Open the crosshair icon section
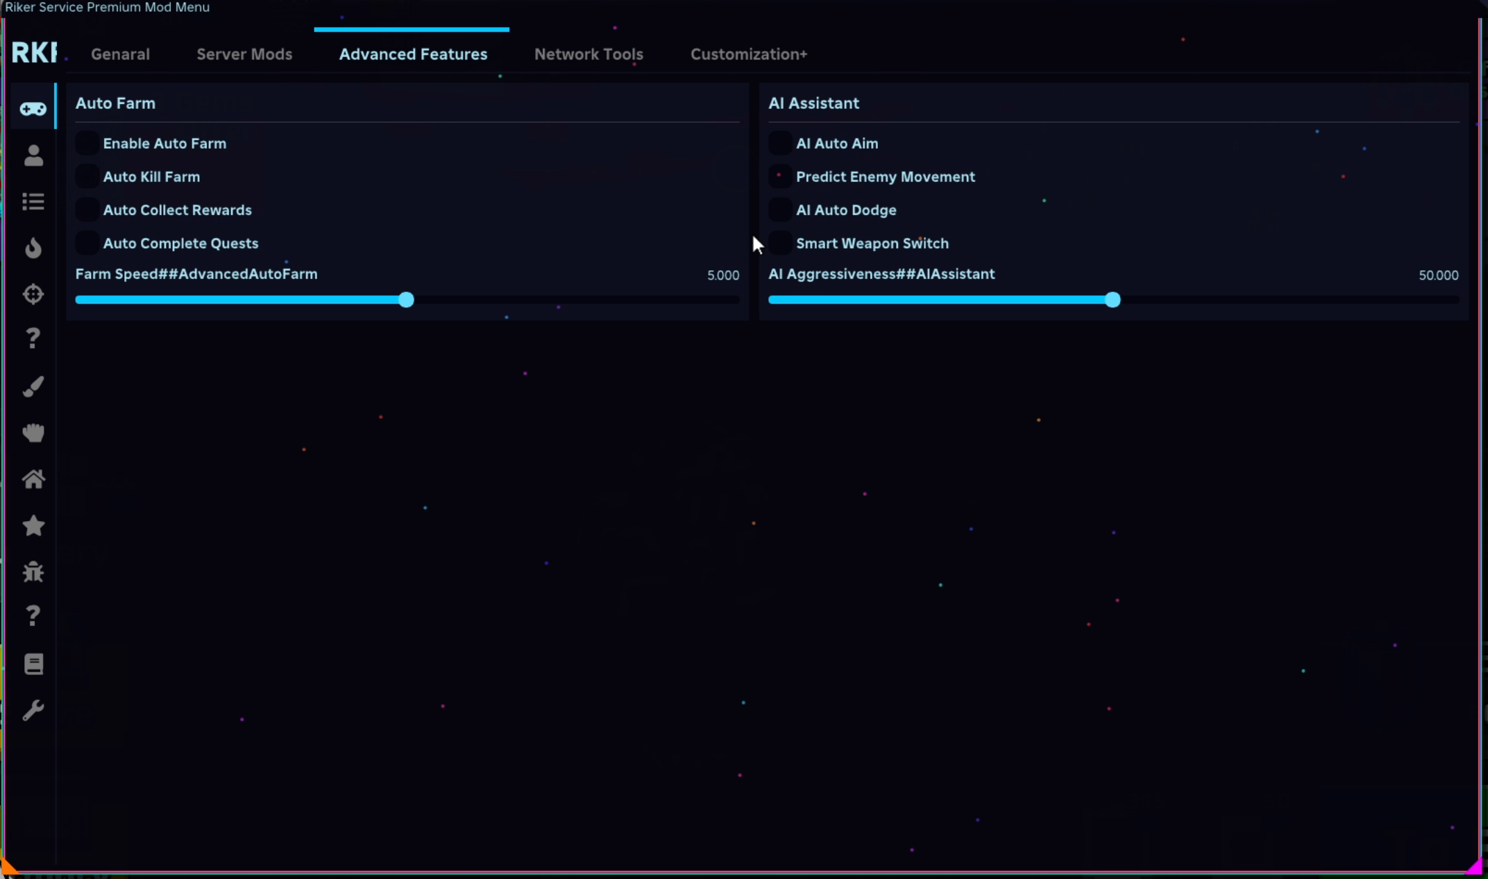This screenshot has height=879, width=1488. point(33,294)
